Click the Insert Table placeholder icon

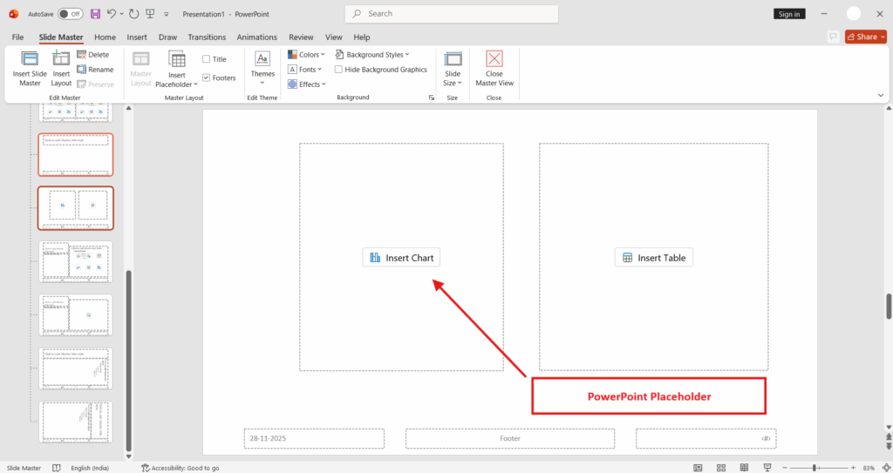(x=626, y=258)
